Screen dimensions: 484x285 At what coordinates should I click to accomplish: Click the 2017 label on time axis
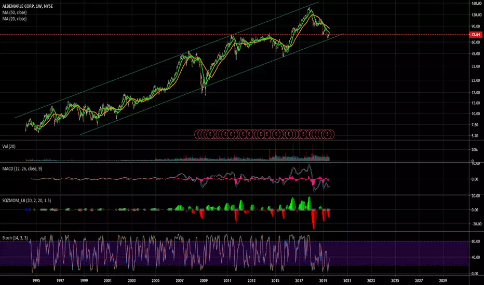click(x=299, y=281)
